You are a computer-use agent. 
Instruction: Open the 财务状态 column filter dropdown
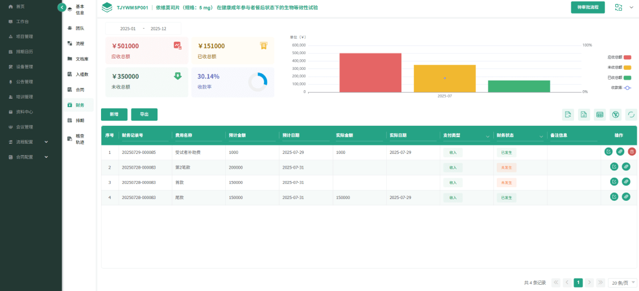pyautogui.click(x=541, y=136)
